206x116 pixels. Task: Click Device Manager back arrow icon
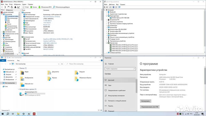tap(105, 7)
